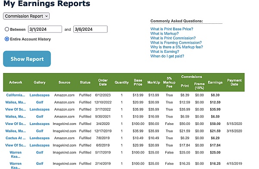Open Warren Kea... artwork ordered 2/14/2019
Viewport: 259px width, 169px height.
(x=16, y=166)
